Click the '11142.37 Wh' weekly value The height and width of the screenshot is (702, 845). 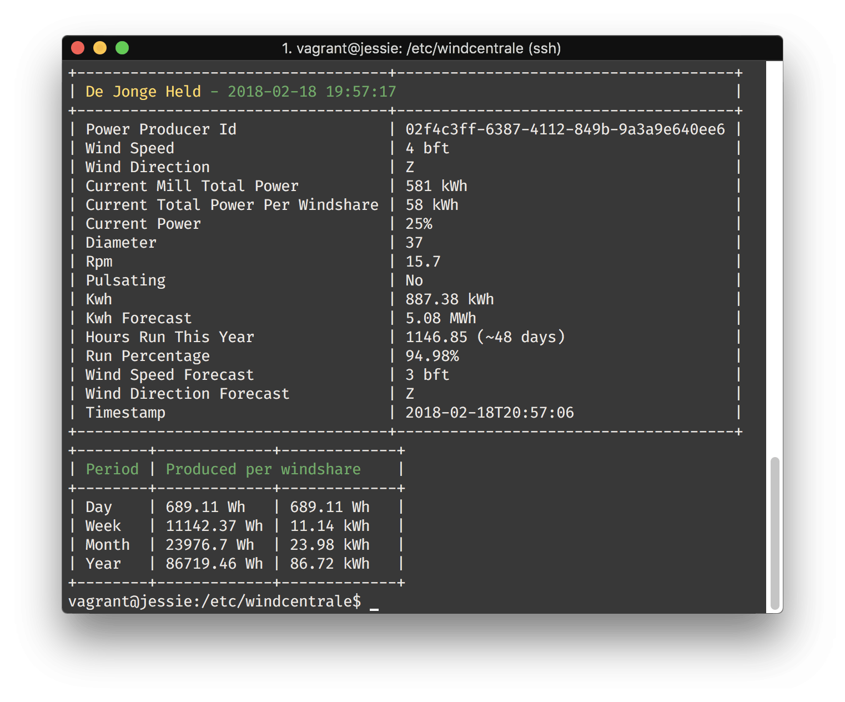click(214, 526)
